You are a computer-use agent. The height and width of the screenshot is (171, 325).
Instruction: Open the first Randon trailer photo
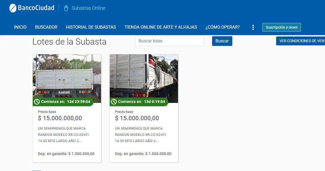pos(67,78)
